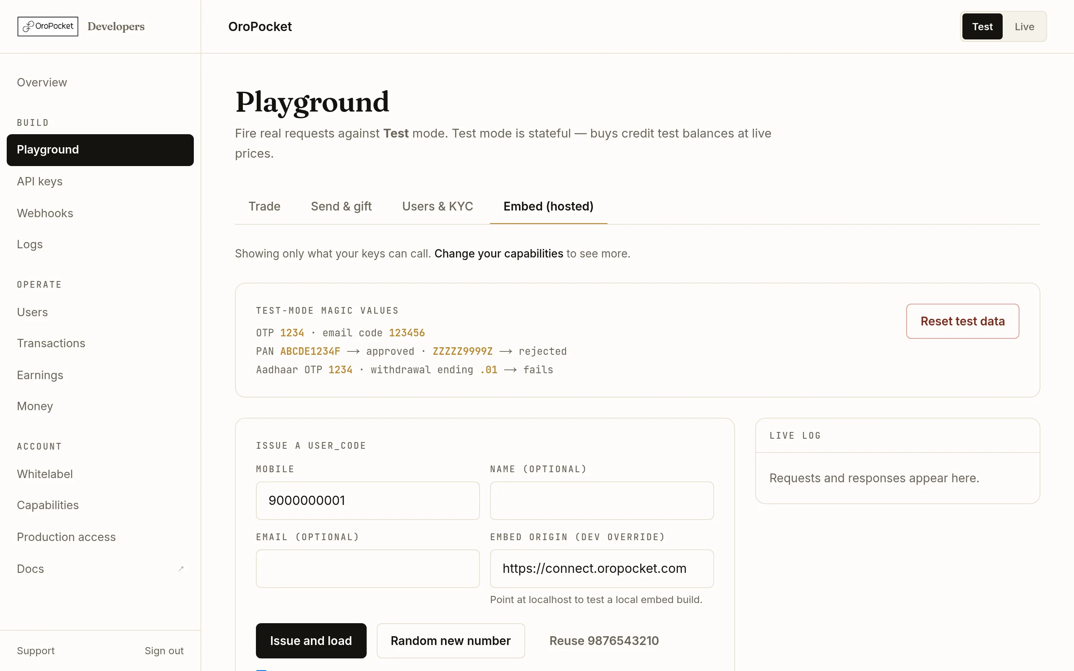The image size is (1074, 671).
Task: Follow the Change your capabilities link
Action: click(498, 254)
